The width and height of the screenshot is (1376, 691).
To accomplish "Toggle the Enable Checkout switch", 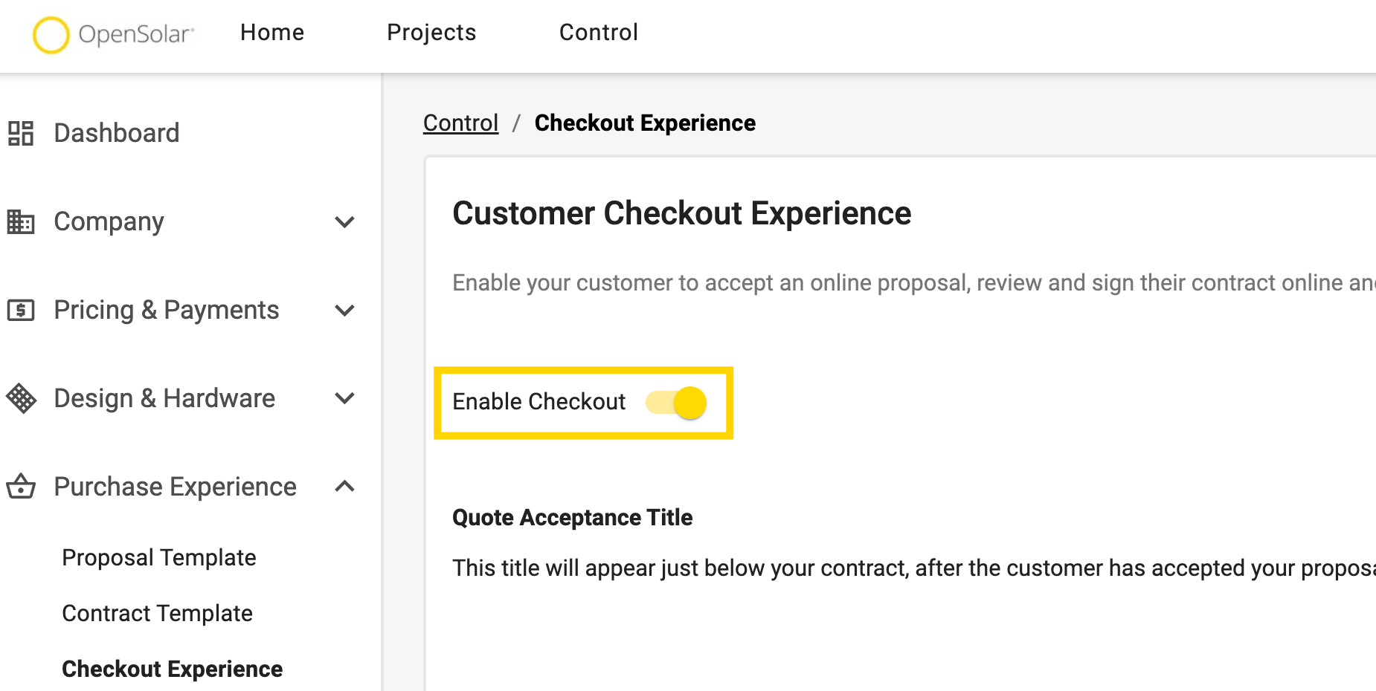I will (676, 403).
